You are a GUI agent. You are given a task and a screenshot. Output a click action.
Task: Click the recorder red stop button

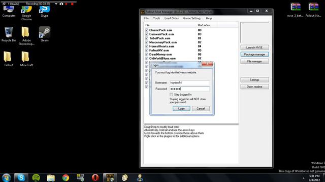tap(72, 4)
